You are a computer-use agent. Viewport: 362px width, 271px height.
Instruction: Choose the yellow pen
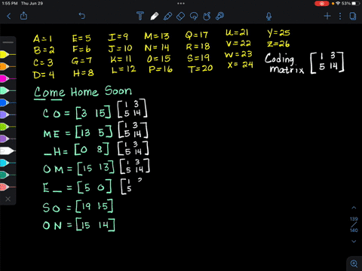[x=8, y=54]
